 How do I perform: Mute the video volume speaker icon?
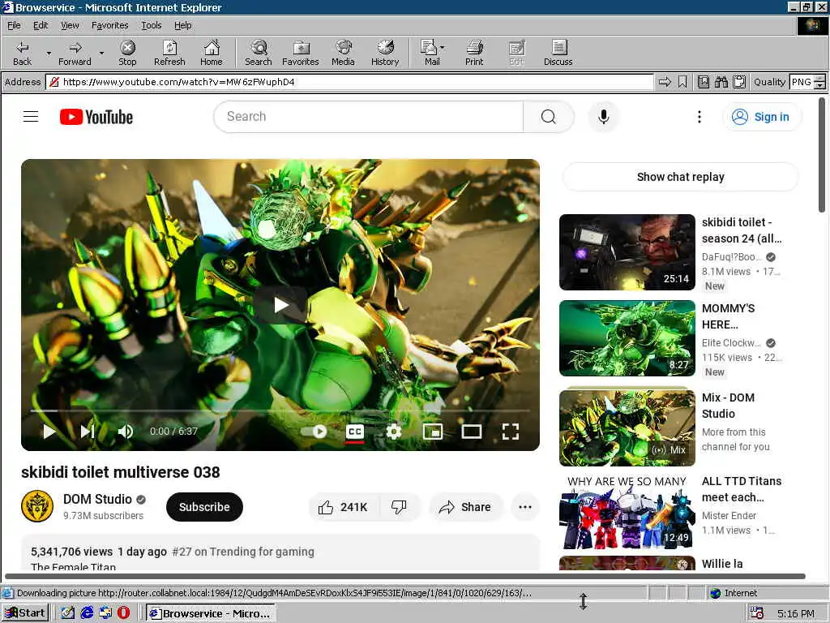click(126, 432)
